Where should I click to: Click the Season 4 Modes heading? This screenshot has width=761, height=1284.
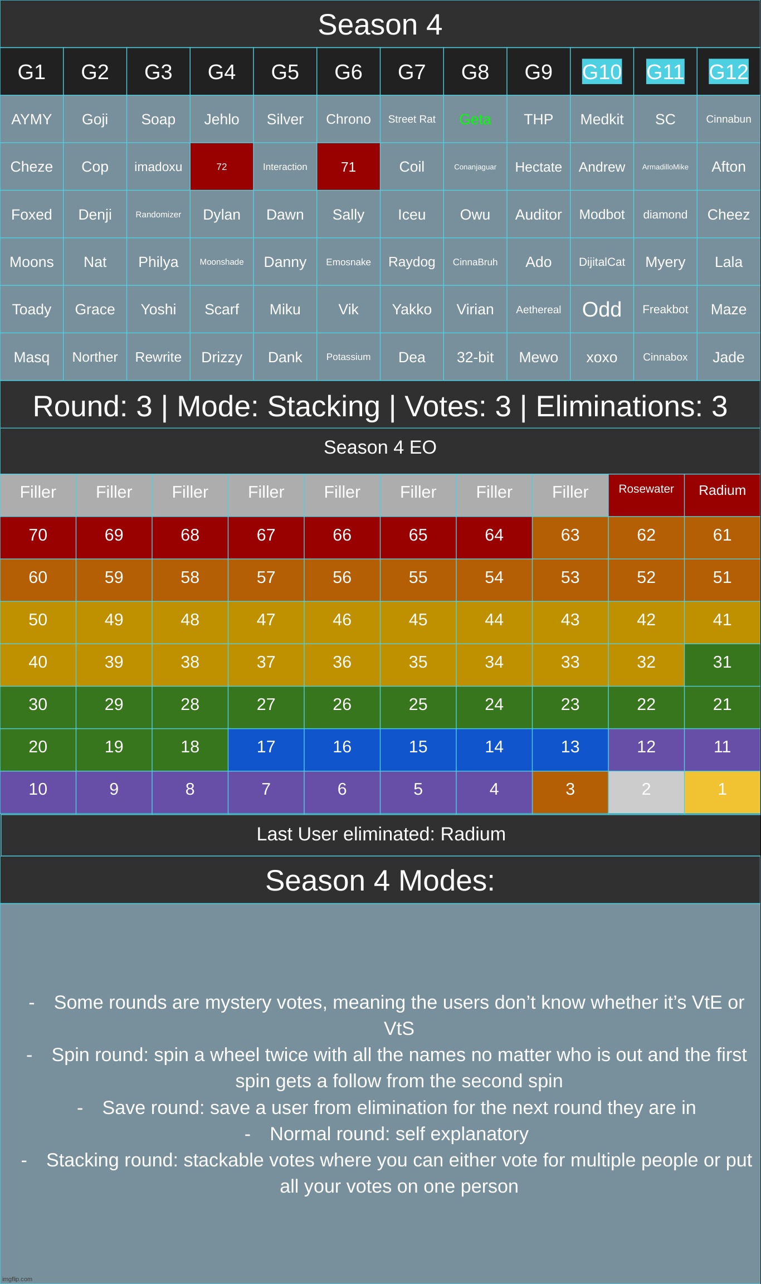380,881
